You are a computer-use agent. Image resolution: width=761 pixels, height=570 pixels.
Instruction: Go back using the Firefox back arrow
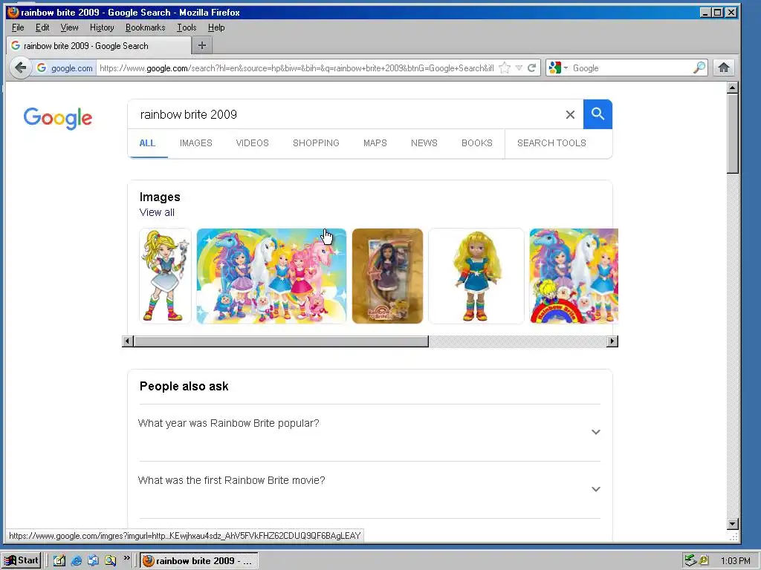point(20,68)
